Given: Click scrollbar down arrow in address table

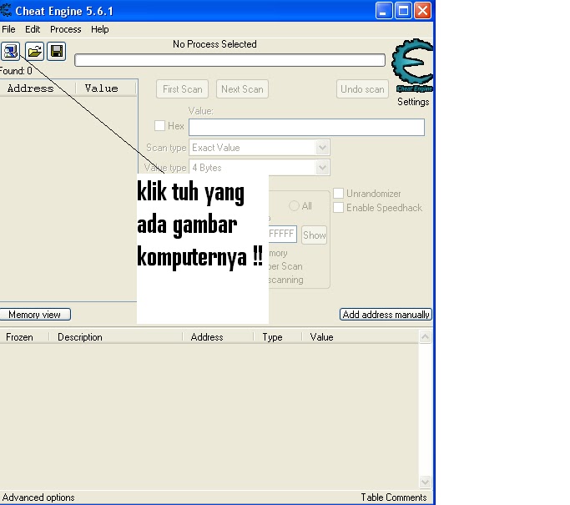Looking at the screenshot, I should click(425, 482).
